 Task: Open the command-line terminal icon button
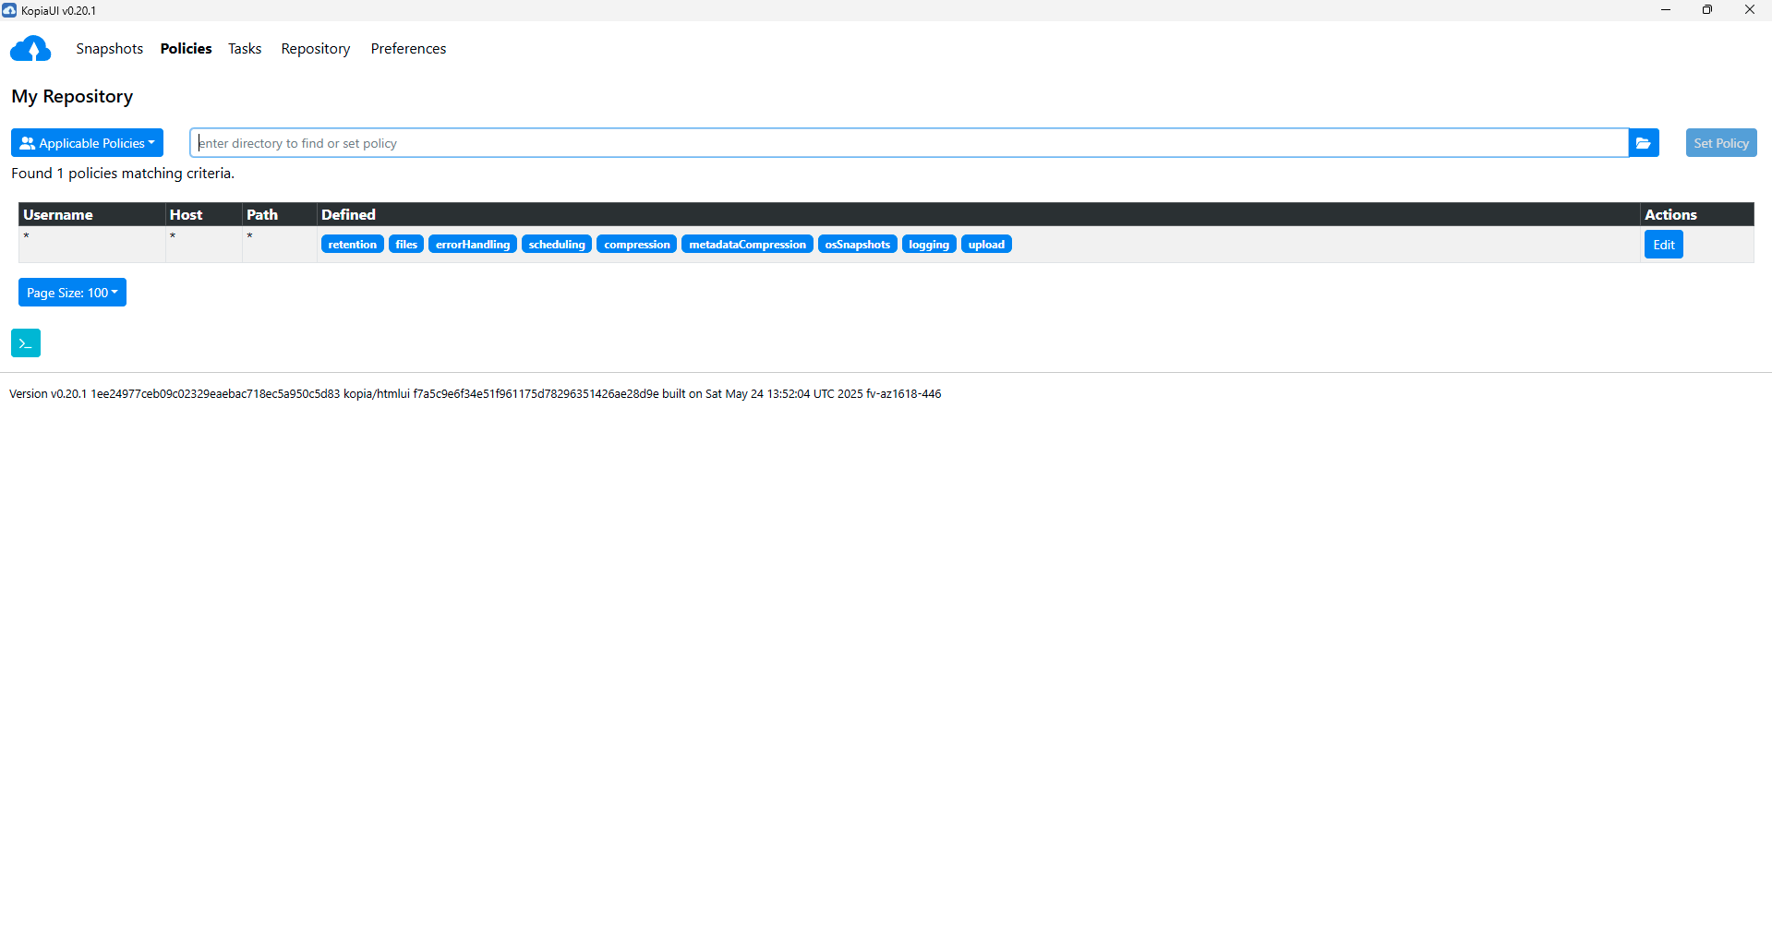click(26, 343)
